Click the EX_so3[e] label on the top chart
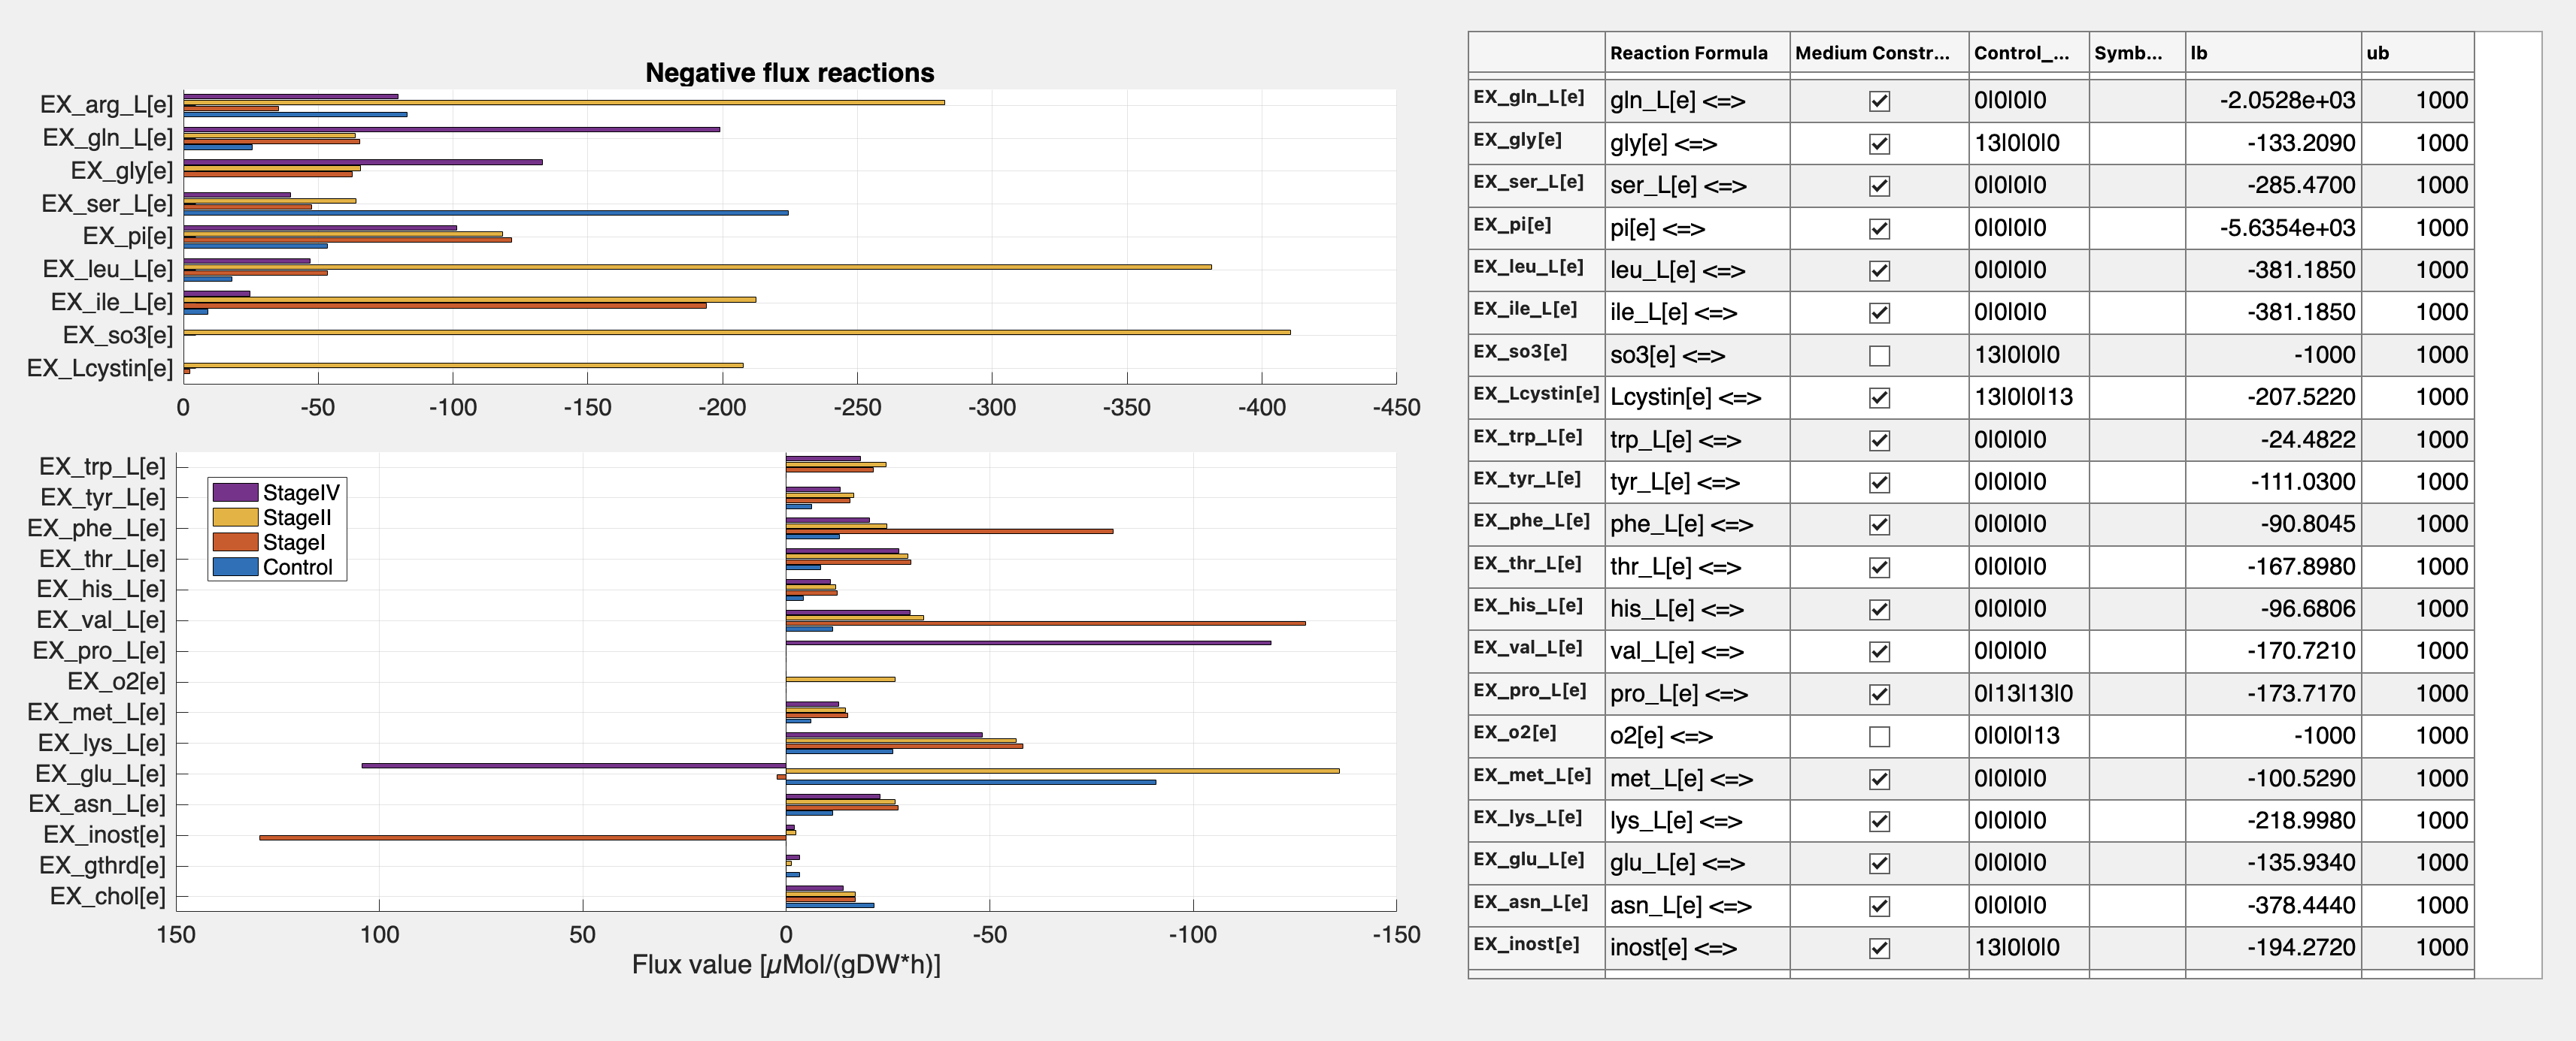Viewport: 2576px width, 1041px height. pyautogui.click(x=118, y=336)
